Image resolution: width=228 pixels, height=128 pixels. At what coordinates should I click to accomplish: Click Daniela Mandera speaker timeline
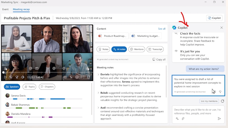(x=44, y=117)
